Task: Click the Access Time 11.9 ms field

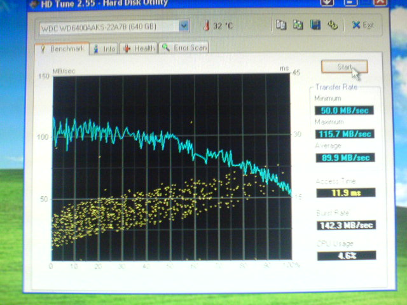Action: click(345, 193)
